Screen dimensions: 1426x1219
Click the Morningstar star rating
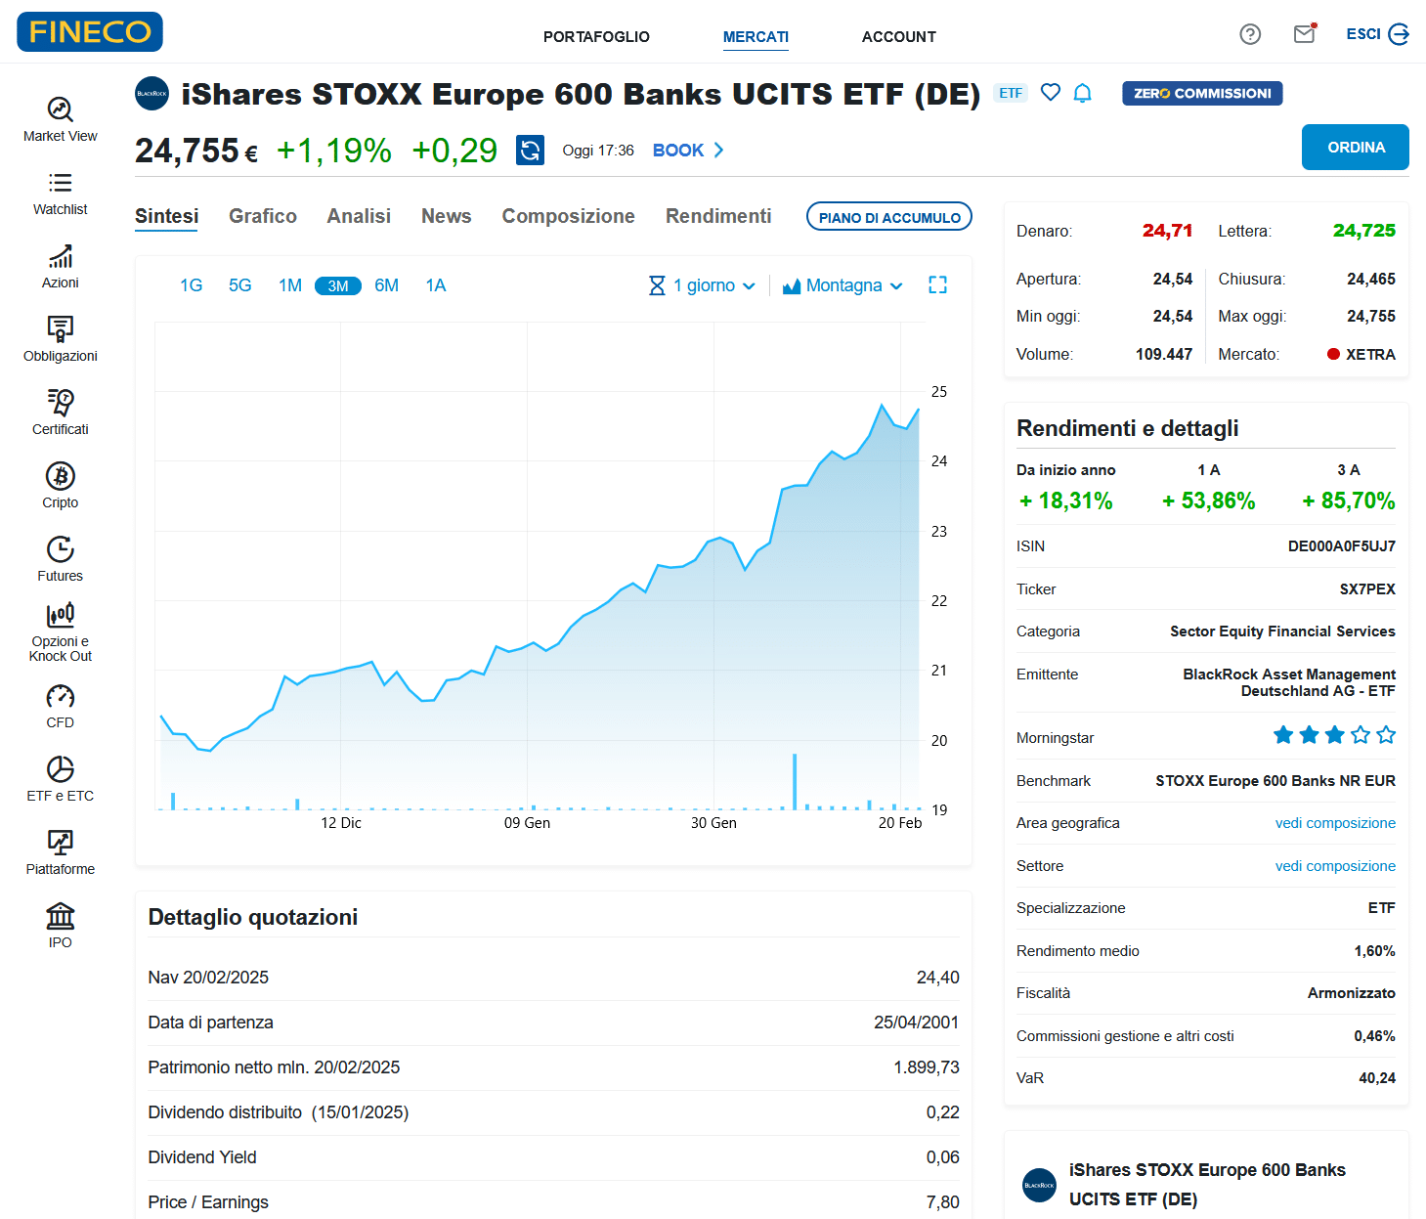[x=1334, y=735]
